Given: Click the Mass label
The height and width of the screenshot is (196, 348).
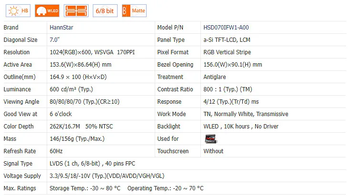Looking at the screenshot, I should pos(10,139).
